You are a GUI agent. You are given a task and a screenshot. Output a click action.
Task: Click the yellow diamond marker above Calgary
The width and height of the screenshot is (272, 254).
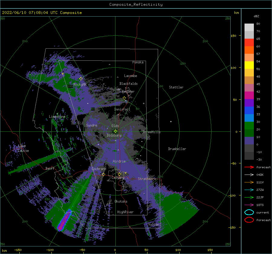(119, 174)
